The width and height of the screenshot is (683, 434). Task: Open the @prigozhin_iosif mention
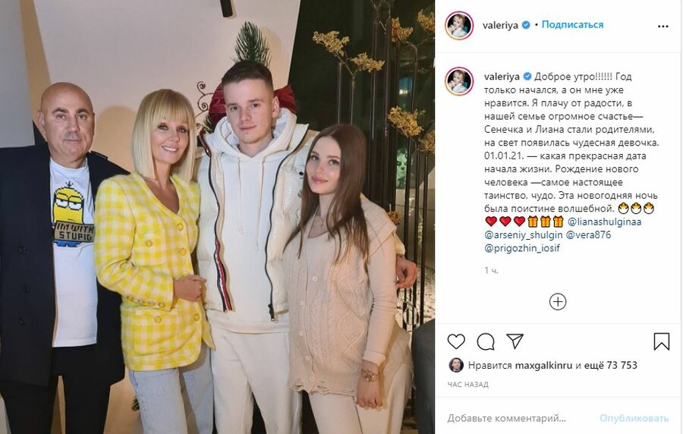pyautogui.click(x=522, y=248)
